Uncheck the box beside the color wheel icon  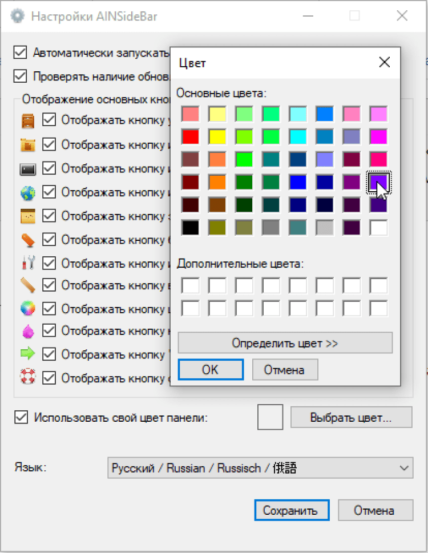(x=49, y=309)
